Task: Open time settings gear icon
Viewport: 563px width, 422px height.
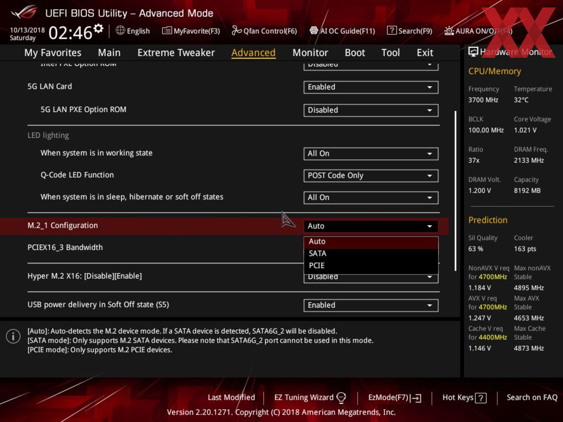Action: click(98, 28)
